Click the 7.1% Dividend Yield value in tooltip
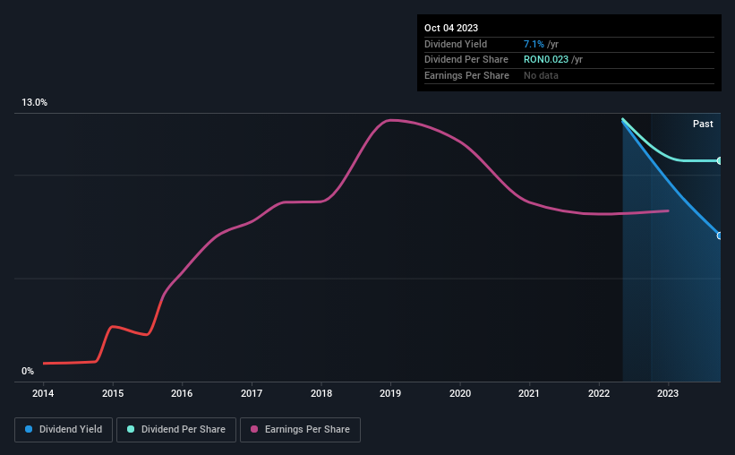Image resolution: width=735 pixels, height=455 pixels. point(534,44)
